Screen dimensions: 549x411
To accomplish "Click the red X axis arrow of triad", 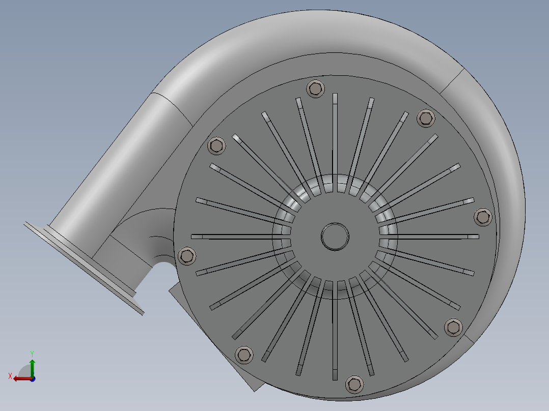I will 22,379.
